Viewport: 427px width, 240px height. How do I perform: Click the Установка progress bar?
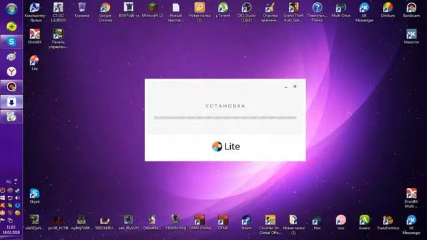coord(226,117)
